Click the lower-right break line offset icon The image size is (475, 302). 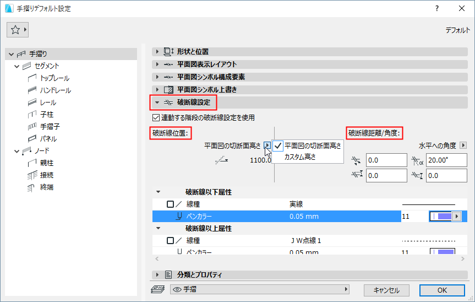click(x=417, y=175)
